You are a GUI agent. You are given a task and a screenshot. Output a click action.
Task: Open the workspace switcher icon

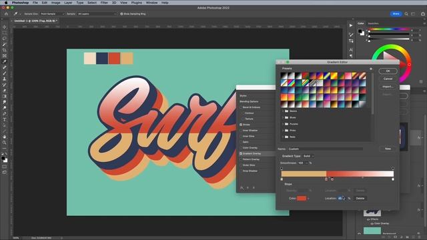(414, 14)
